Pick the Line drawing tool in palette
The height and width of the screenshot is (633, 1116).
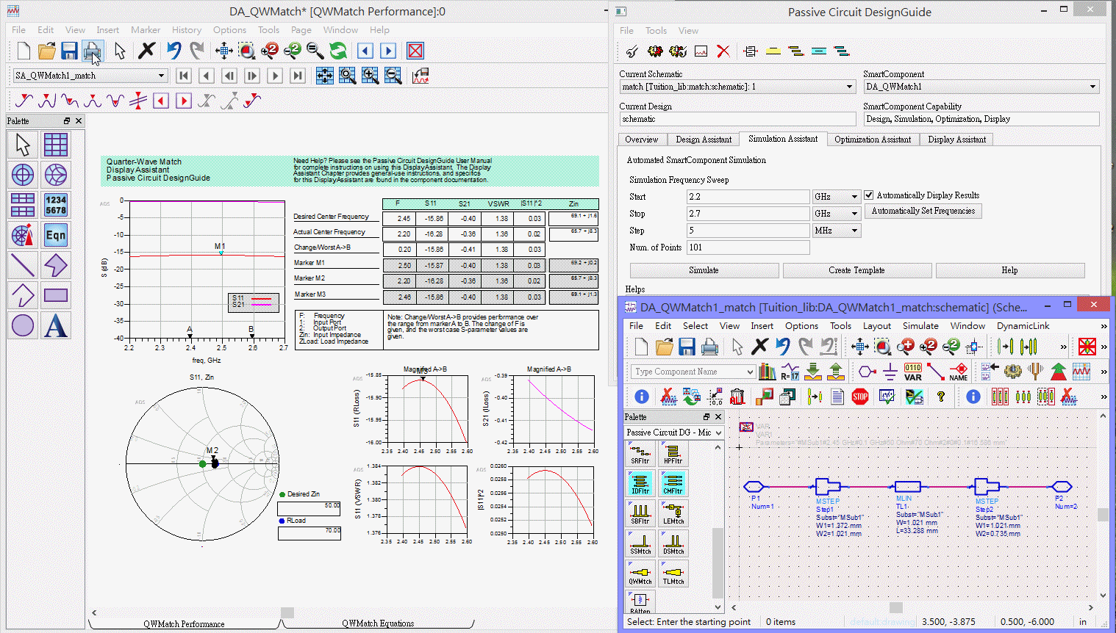23,265
